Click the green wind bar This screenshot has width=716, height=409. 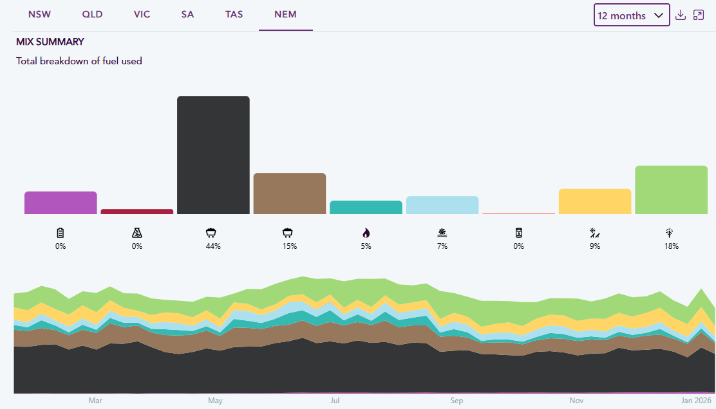(671, 190)
